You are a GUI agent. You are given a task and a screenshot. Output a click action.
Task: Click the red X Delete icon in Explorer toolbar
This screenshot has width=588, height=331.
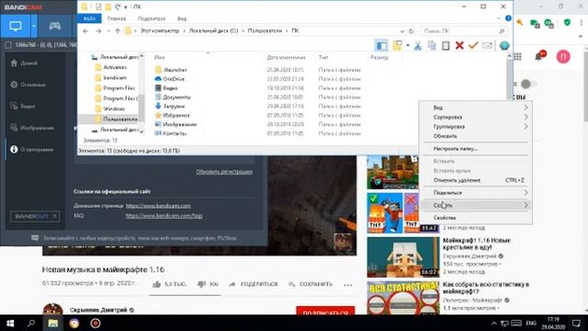click(x=459, y=46)
